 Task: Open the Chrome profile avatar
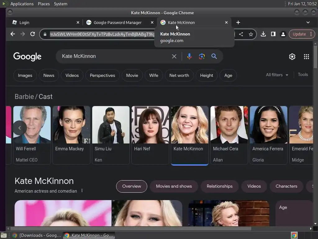[x=283, y=34]
